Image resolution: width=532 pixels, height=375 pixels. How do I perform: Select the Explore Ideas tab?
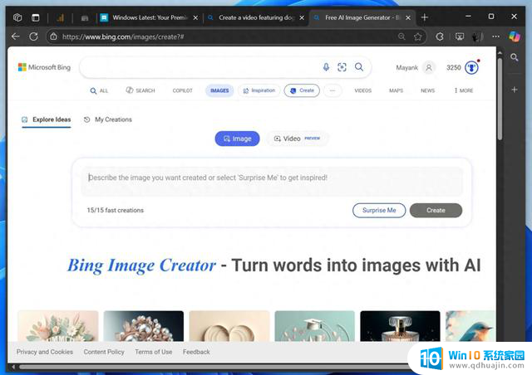point(47,119)
